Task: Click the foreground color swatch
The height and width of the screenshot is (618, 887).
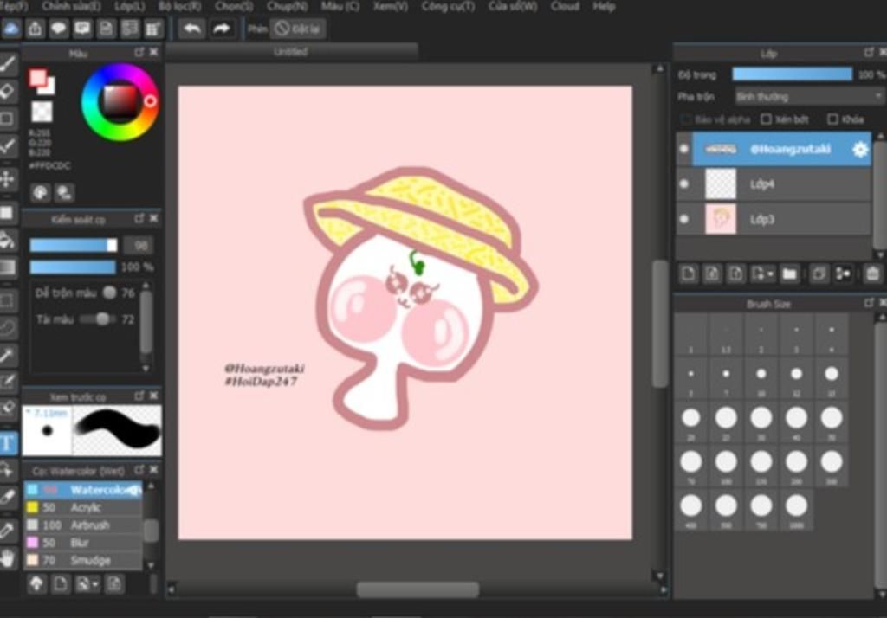Action: (38, 77)
